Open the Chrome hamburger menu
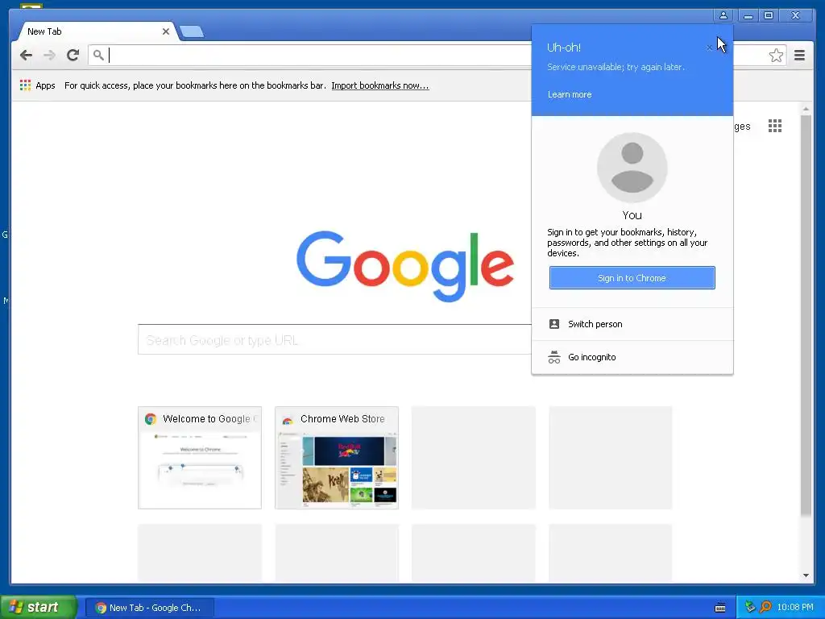 click(799, 56)
